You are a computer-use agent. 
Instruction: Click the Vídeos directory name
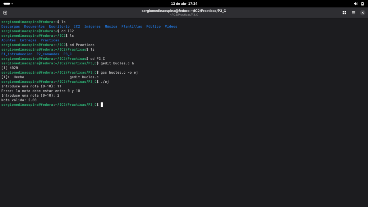point(171,27)
